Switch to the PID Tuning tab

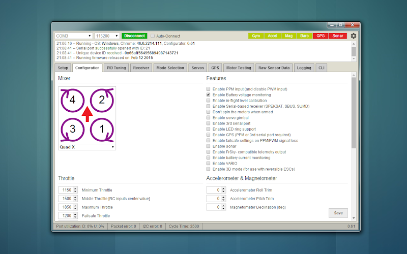pyautogui.click(x=117, y=68)
